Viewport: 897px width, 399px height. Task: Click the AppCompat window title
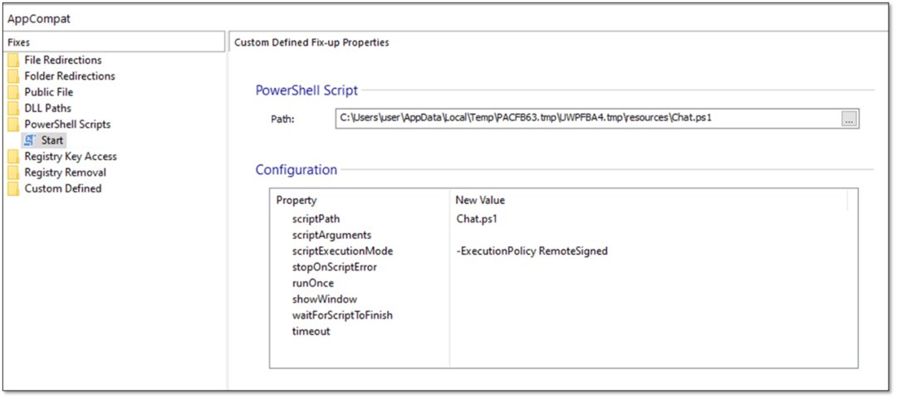pos(39,18)
